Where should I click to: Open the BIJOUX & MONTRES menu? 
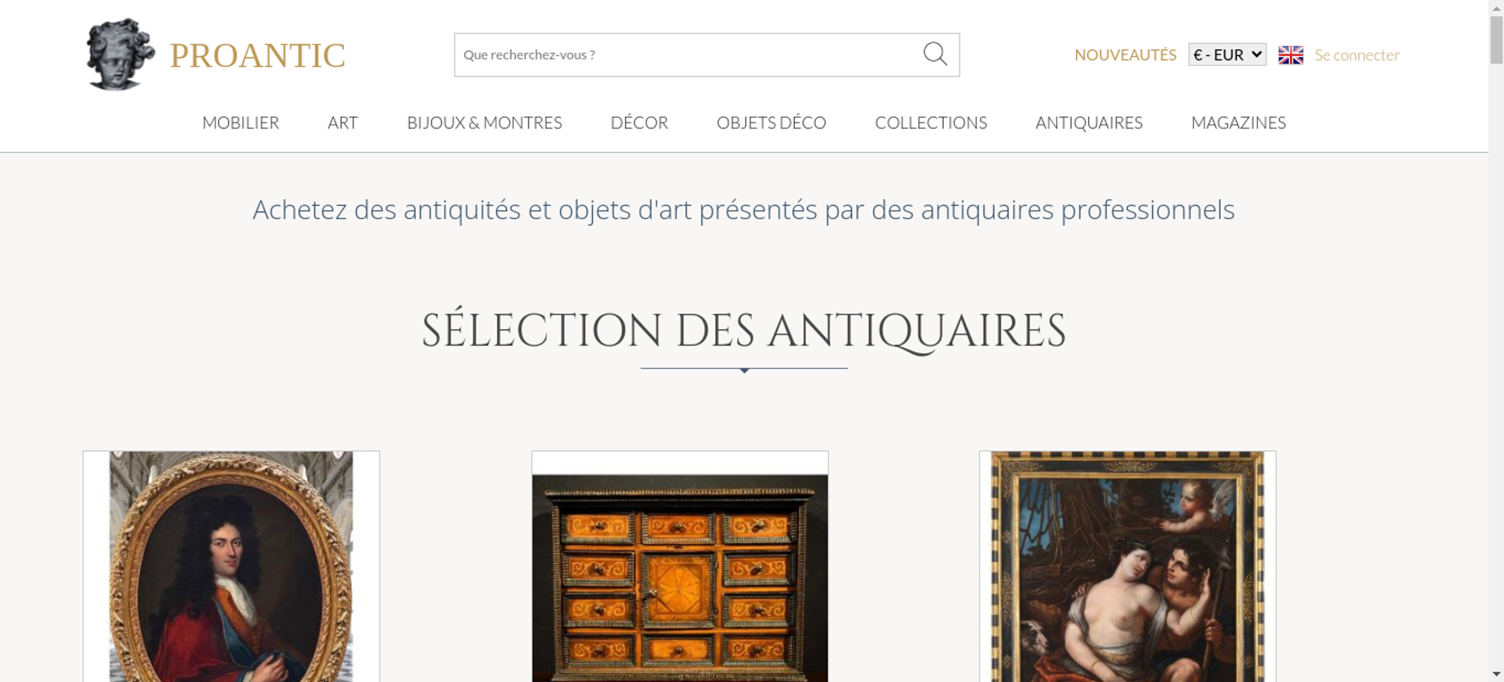click(484, 122)
